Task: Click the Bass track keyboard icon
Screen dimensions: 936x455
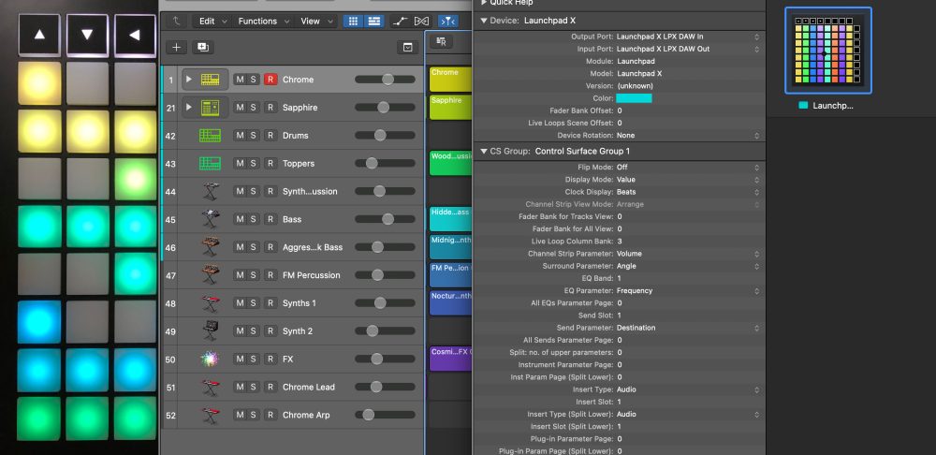Action: click(210, 219)
